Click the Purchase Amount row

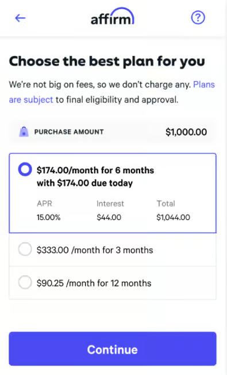[113, 132]
